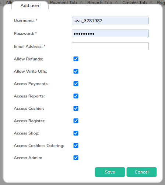Select the empty Email Address field
The image size is (165, 185).
tap(110, 47)
